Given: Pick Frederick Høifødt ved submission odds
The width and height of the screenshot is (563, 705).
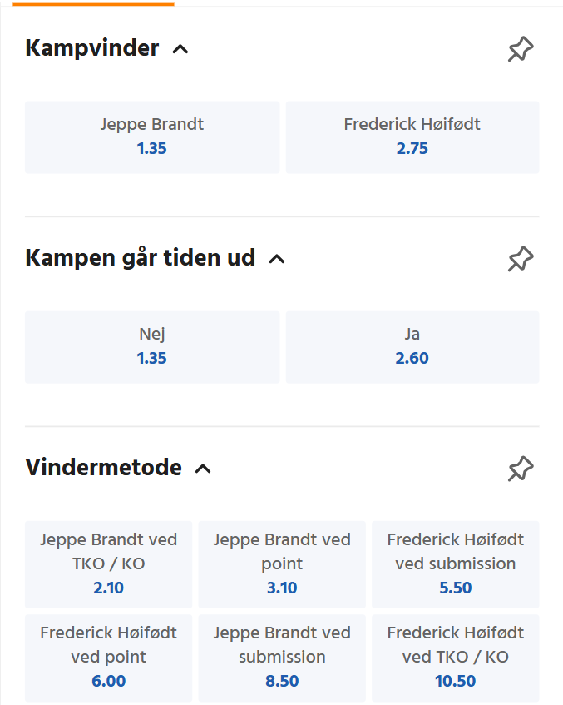Looking at the screenshot, I should [x=455, y=564].
